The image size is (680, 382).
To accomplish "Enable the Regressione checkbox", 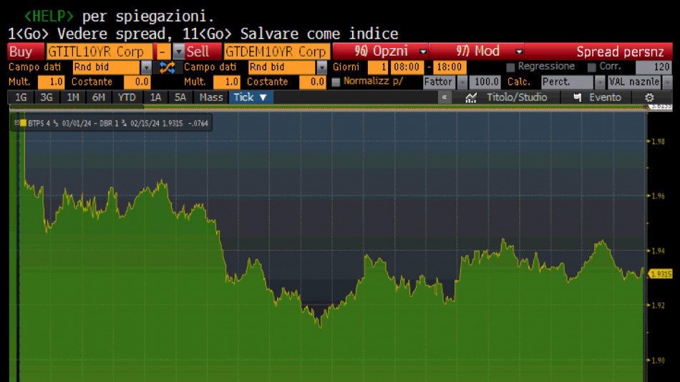I will pos(510,67).
